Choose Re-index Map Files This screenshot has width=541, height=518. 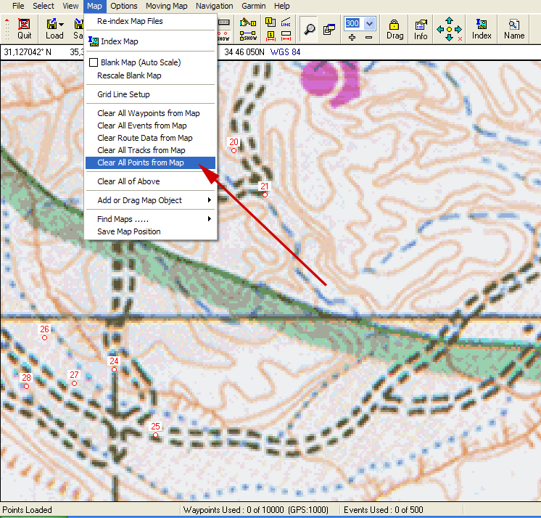(150, 21)
